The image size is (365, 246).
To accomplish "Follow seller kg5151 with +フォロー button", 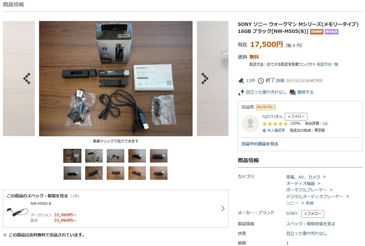I will click(296, 116).
